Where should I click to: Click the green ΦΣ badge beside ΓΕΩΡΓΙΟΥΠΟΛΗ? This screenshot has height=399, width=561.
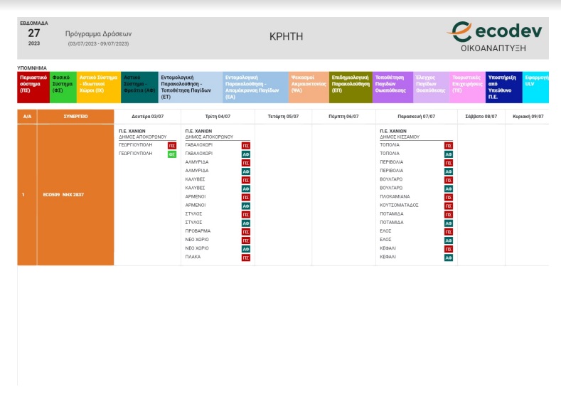(x=171, y=154)
